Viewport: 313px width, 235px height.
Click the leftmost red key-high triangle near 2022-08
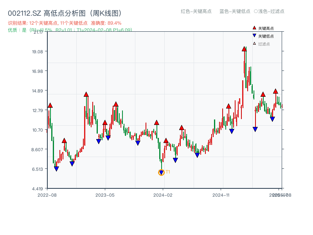(50, 105)
